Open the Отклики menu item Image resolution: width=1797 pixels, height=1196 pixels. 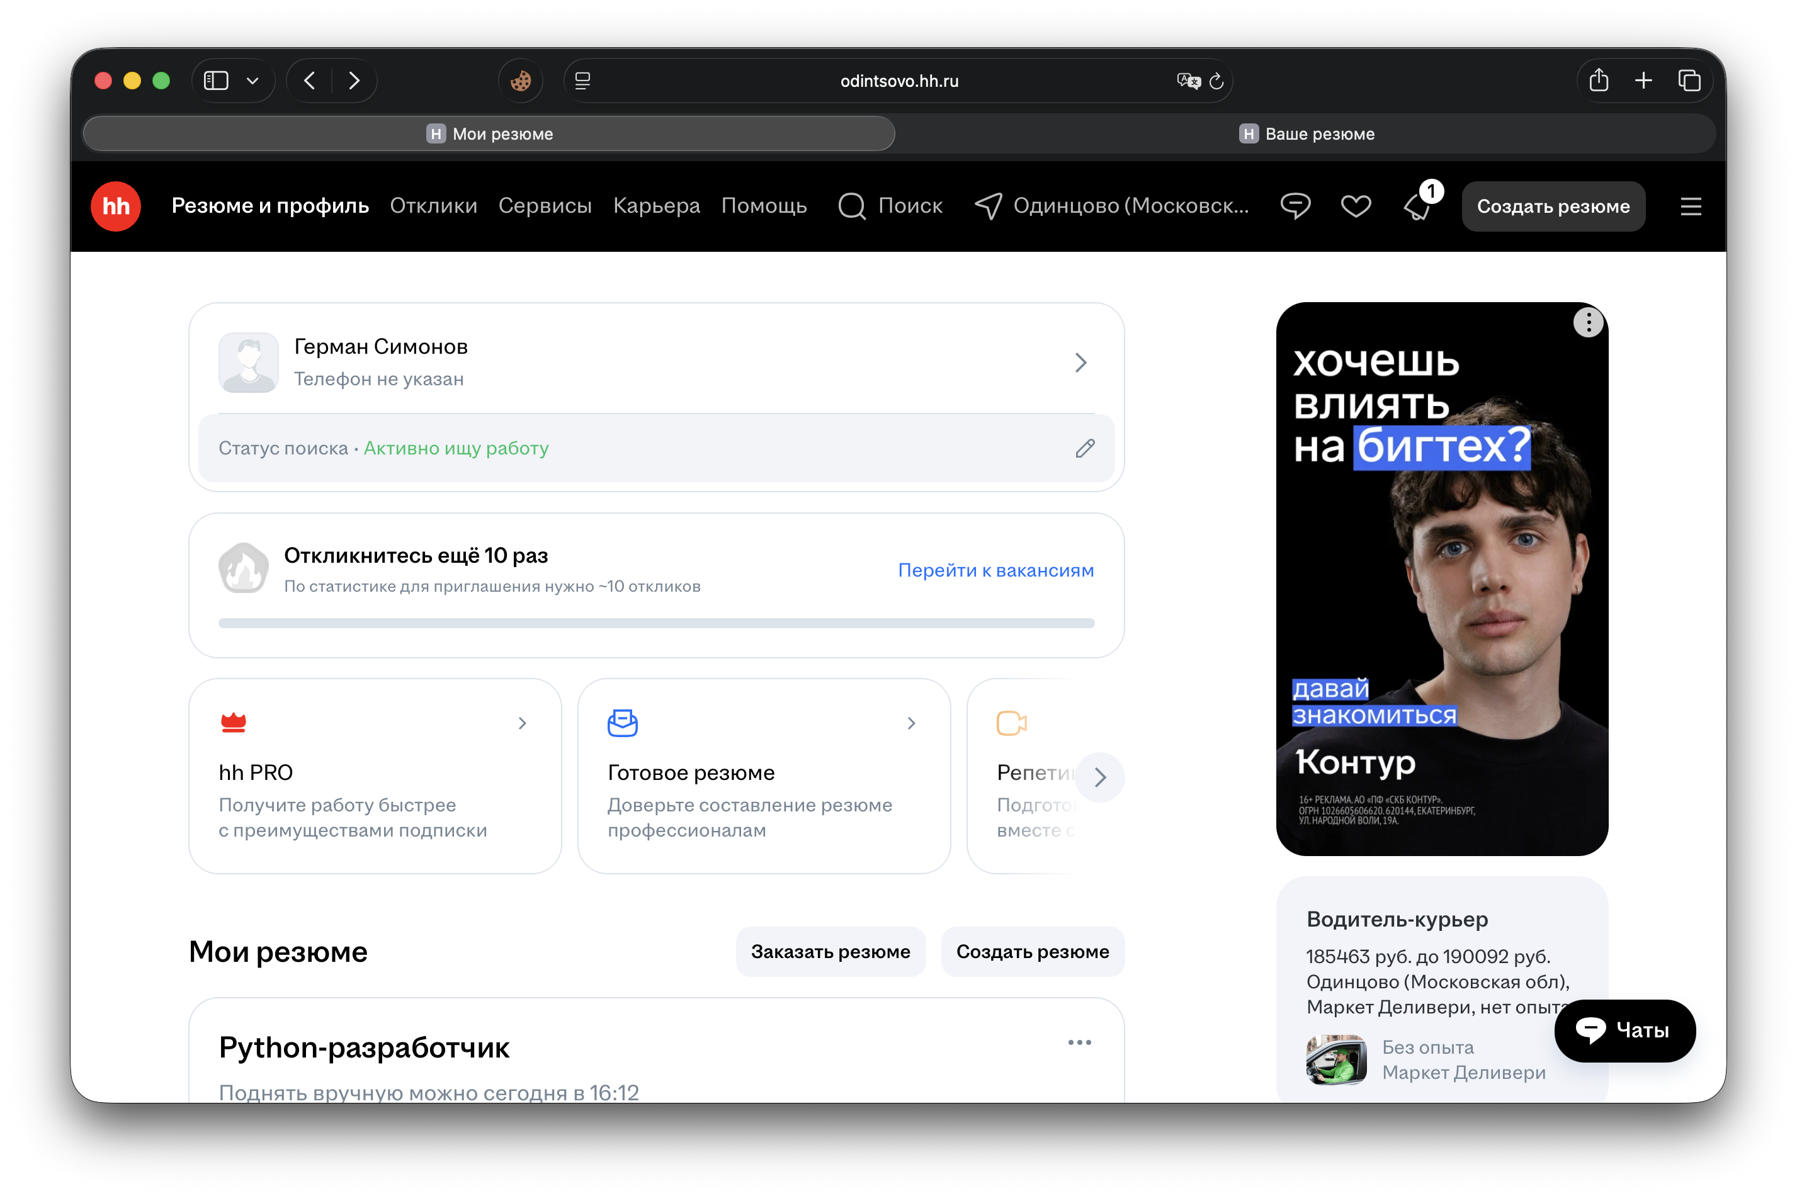pos(433,206)
